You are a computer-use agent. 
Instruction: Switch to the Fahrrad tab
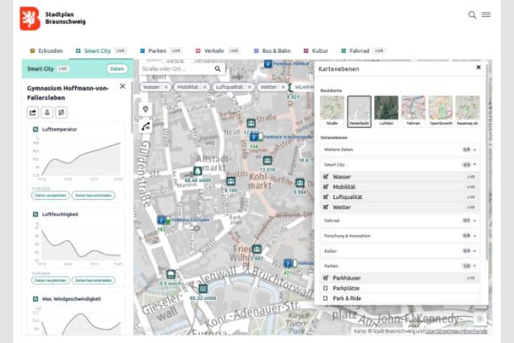tap(363, 51)
